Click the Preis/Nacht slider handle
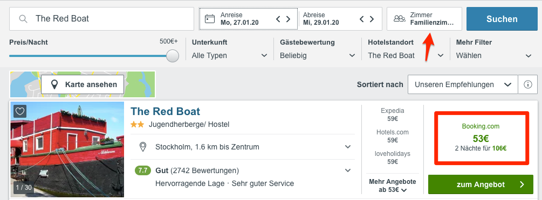 (x=173, y=55)
